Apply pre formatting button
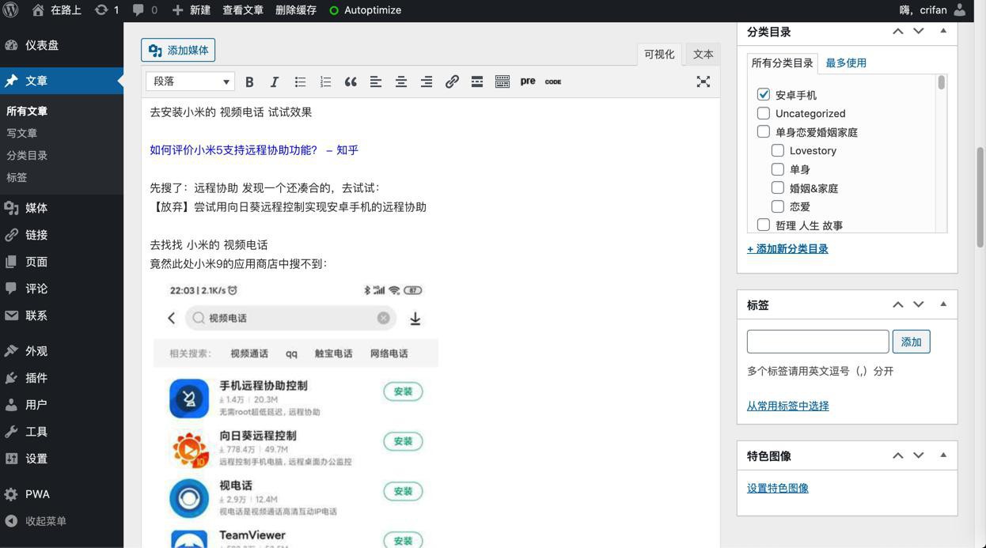Image resolution: width=986 pixels, height=548 pixels. 528,81
